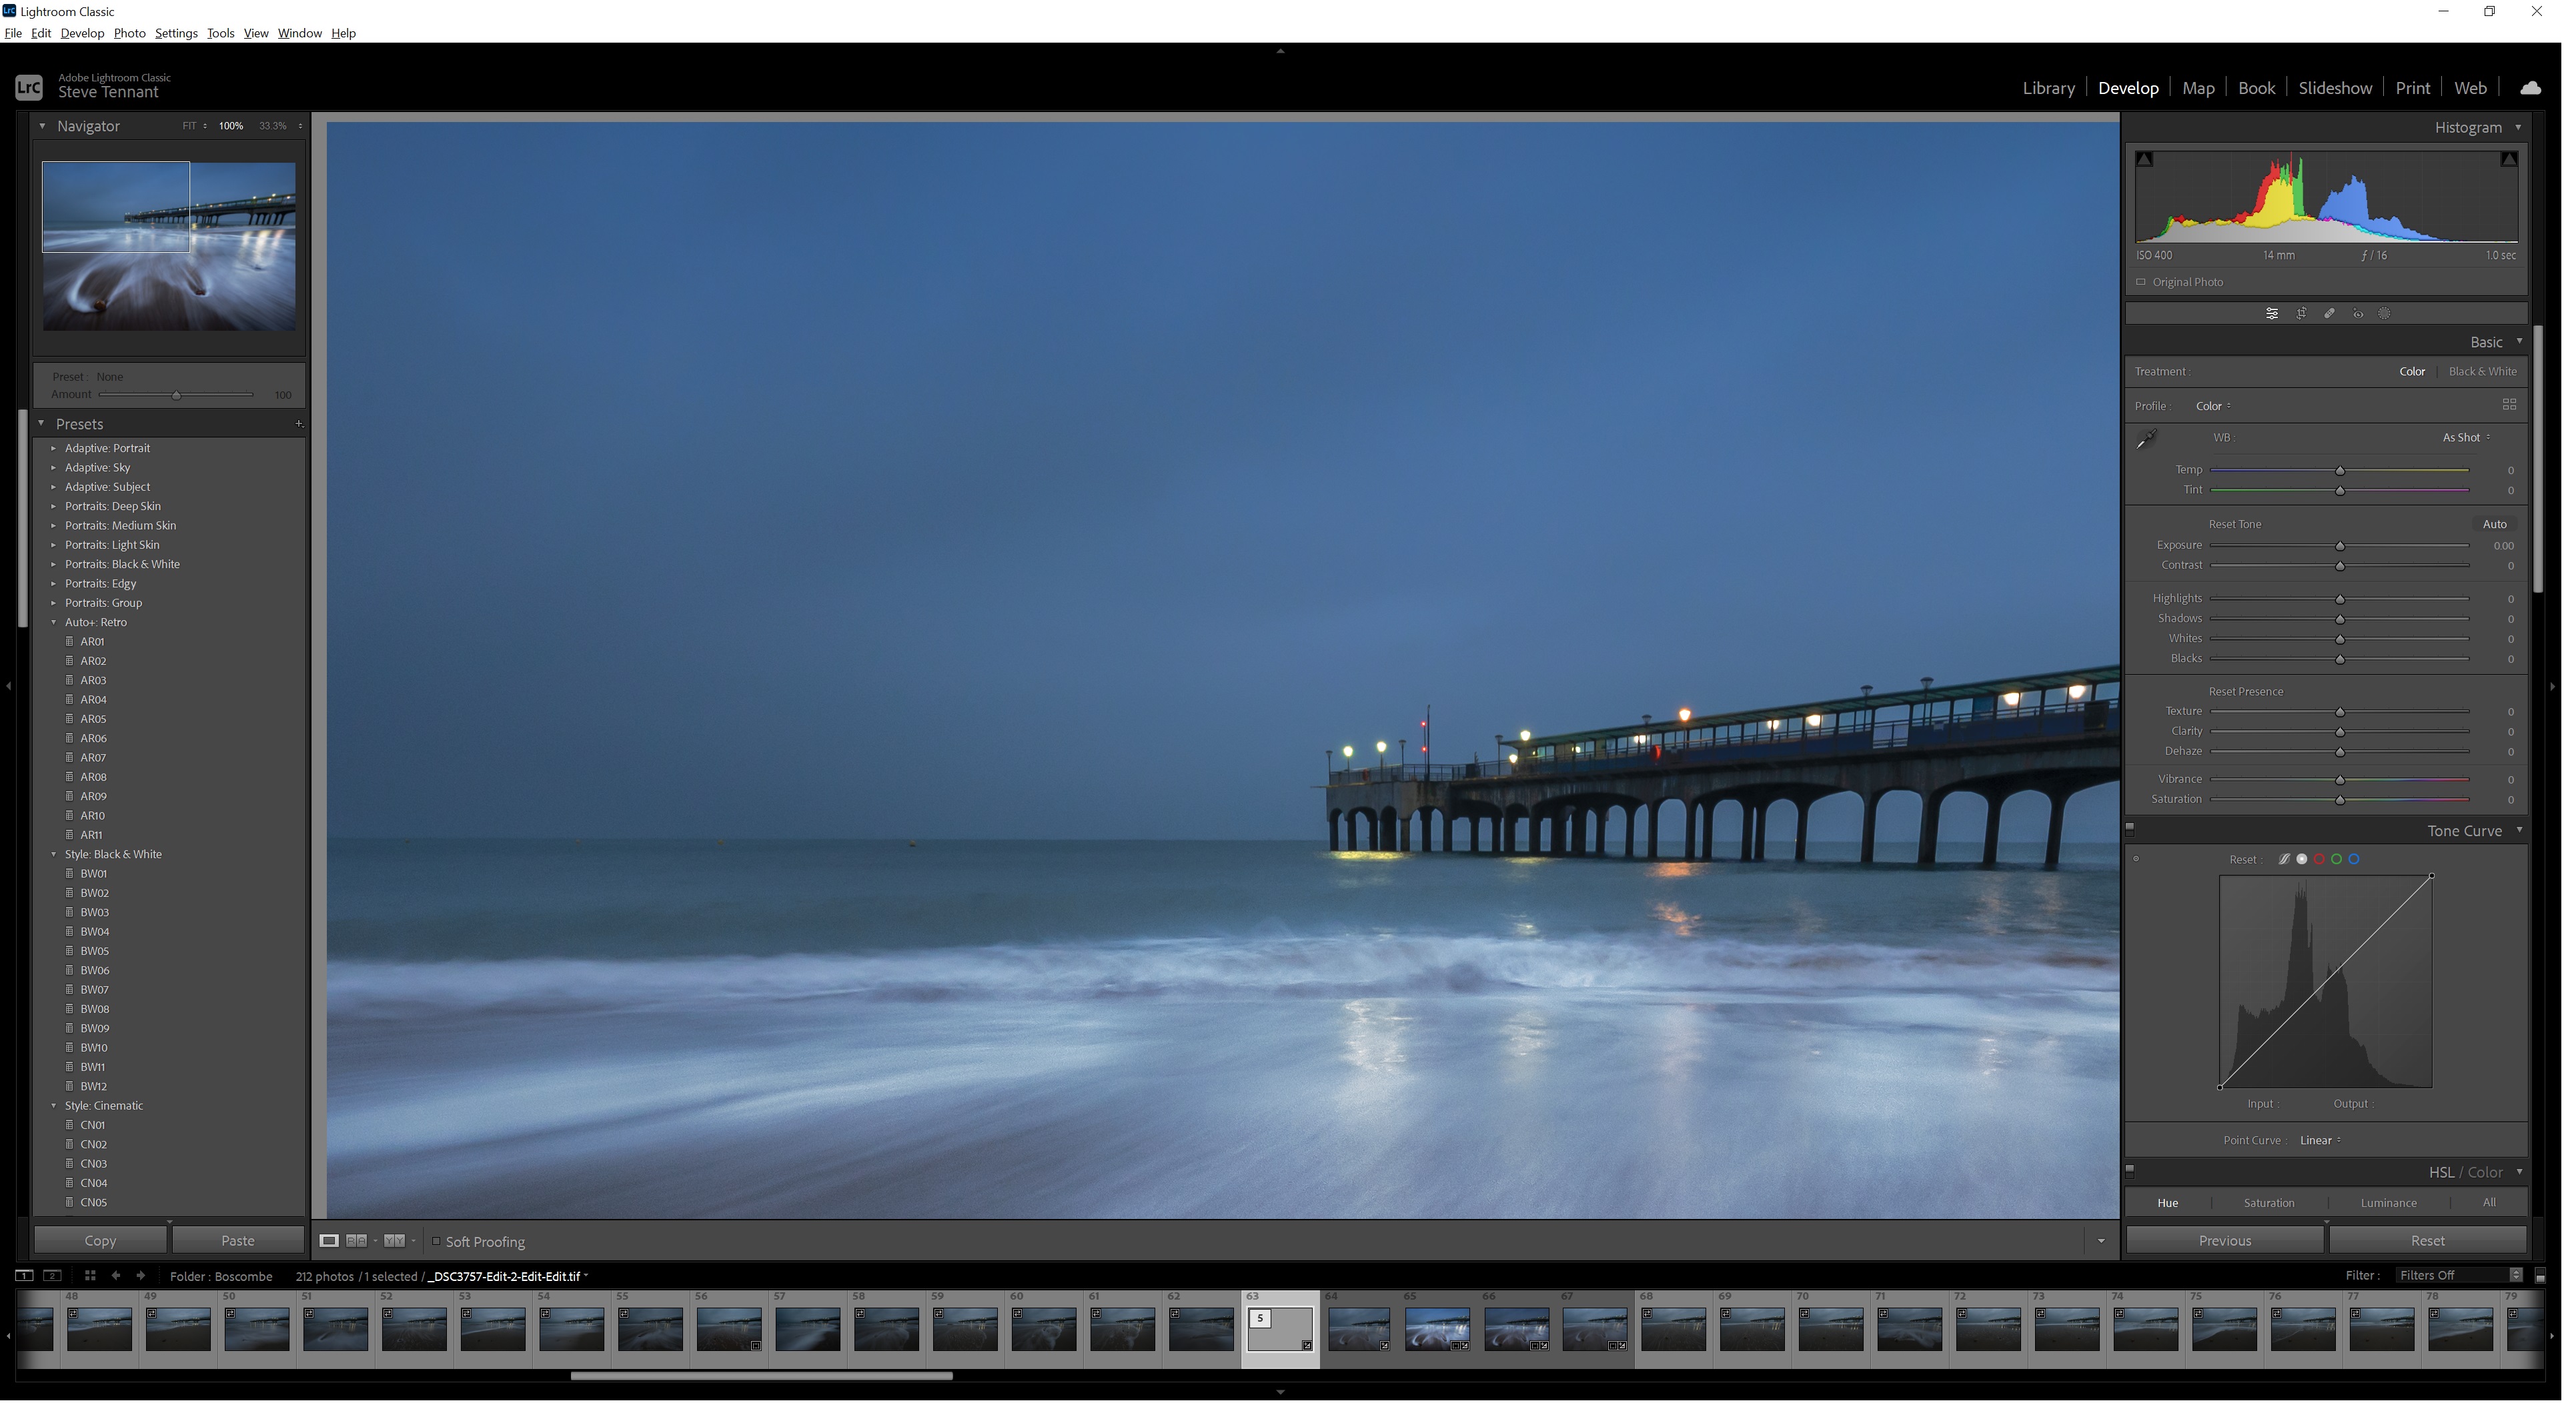Open the Profile browser grid icon
The width and height of the screenshot is (2576, 1415).
(2510, 405)
